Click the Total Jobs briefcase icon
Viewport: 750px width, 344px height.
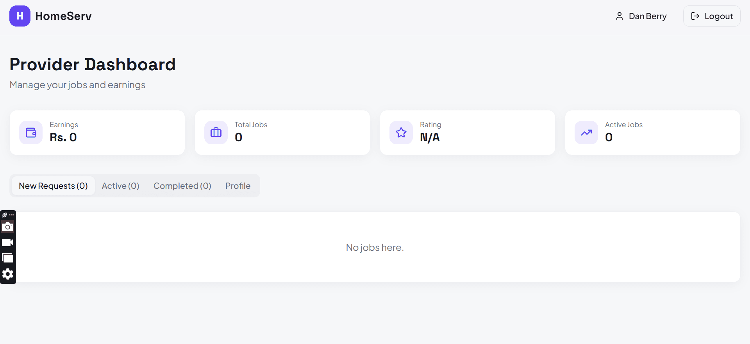click(x=216, y=133)
